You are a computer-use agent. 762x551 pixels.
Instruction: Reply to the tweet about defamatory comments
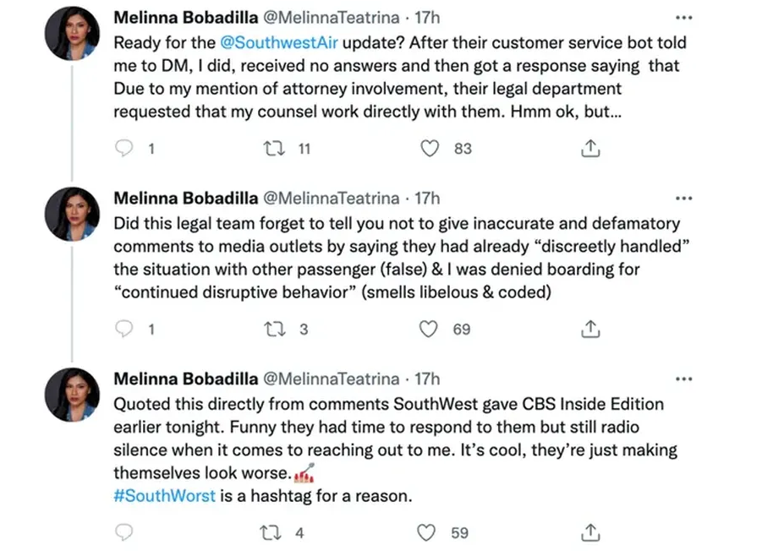(124, 330)
